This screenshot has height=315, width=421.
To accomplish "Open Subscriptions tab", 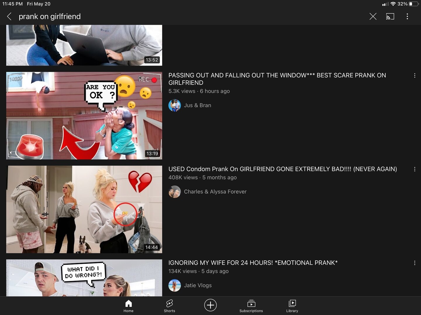I will [x=251, y=306].
